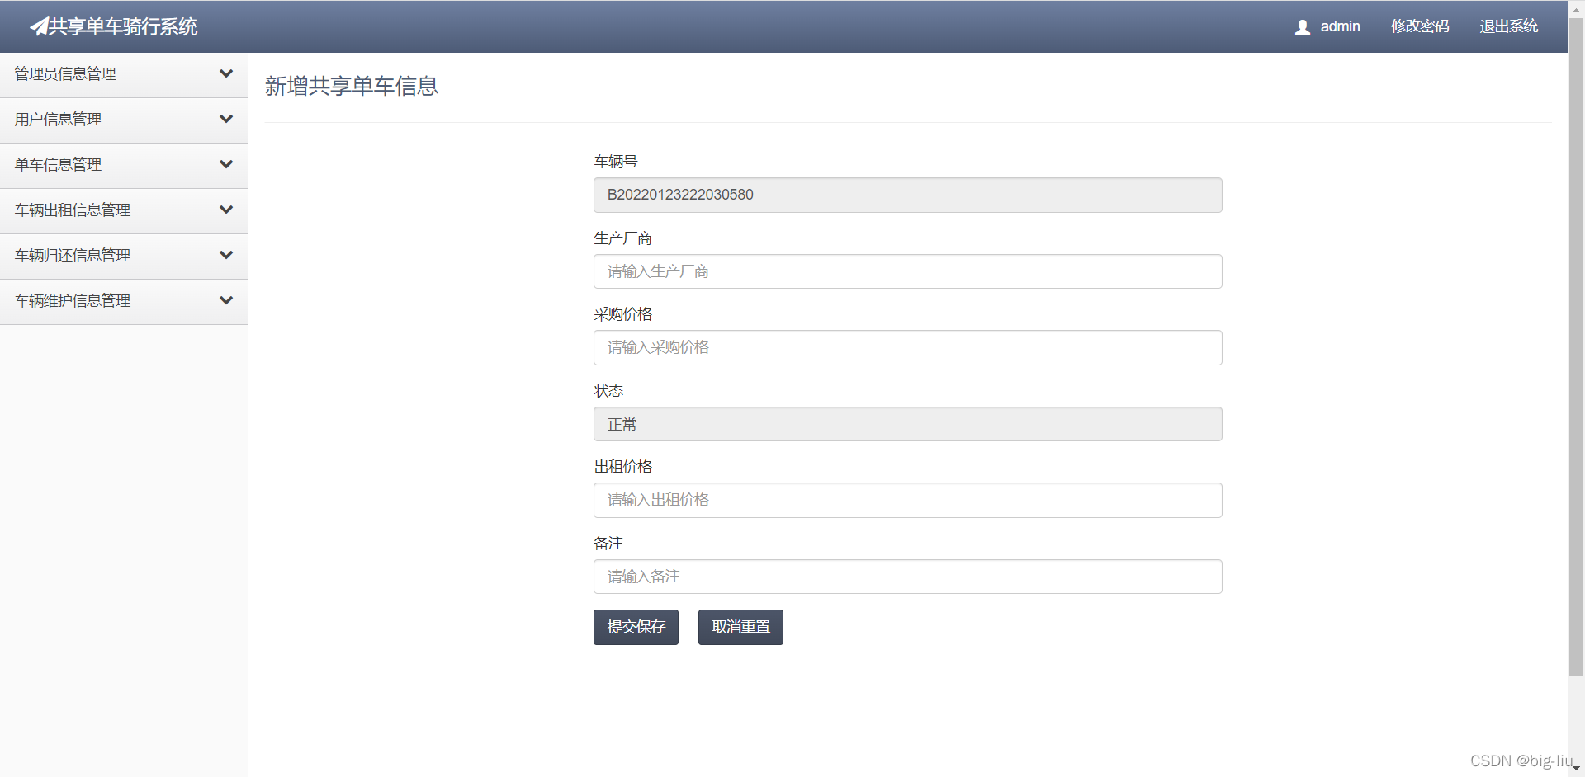The image size is (1585, 777).
Task: Click the 提交保存 button
Action: [x=636, y=627]
